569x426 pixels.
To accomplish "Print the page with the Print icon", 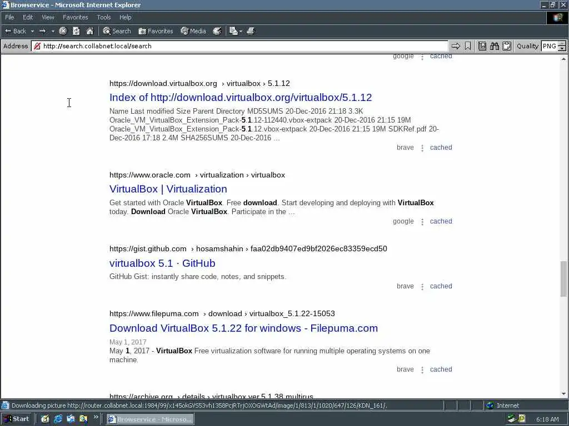I will click(x=251, y=31).
